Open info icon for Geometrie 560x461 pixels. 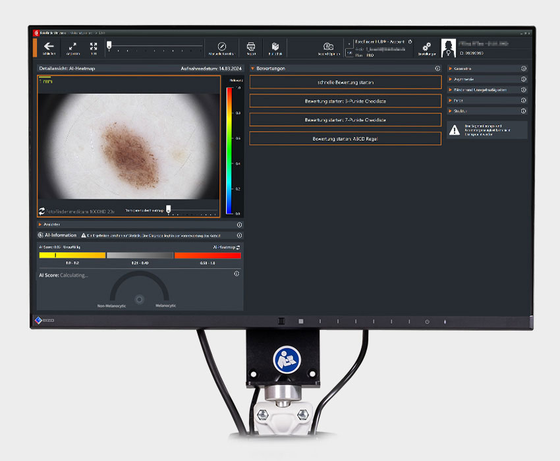[524, 68]
